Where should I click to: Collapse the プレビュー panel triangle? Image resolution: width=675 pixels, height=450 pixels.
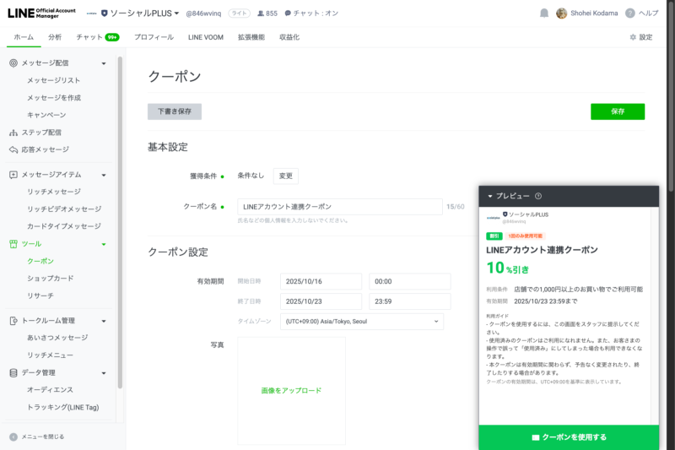[x=490, y=196]
